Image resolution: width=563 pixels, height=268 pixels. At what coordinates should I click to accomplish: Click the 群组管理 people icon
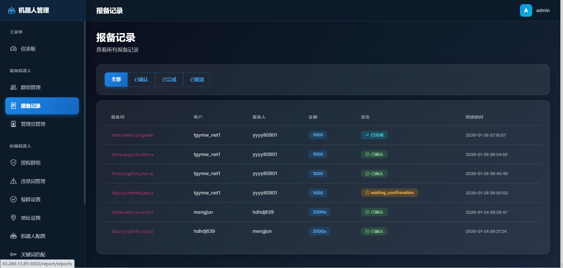point(13,87)
